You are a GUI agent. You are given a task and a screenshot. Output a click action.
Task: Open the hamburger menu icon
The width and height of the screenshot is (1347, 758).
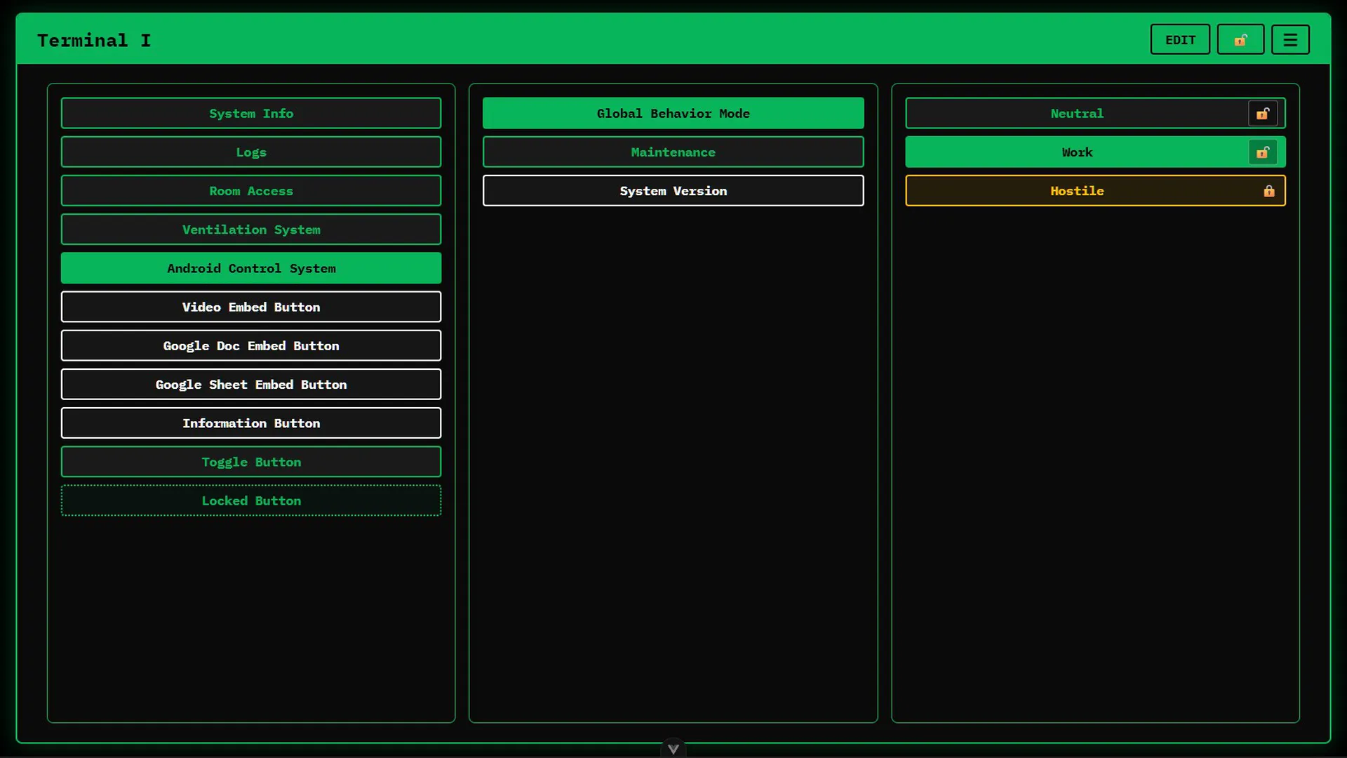[x=1290, y=40]
